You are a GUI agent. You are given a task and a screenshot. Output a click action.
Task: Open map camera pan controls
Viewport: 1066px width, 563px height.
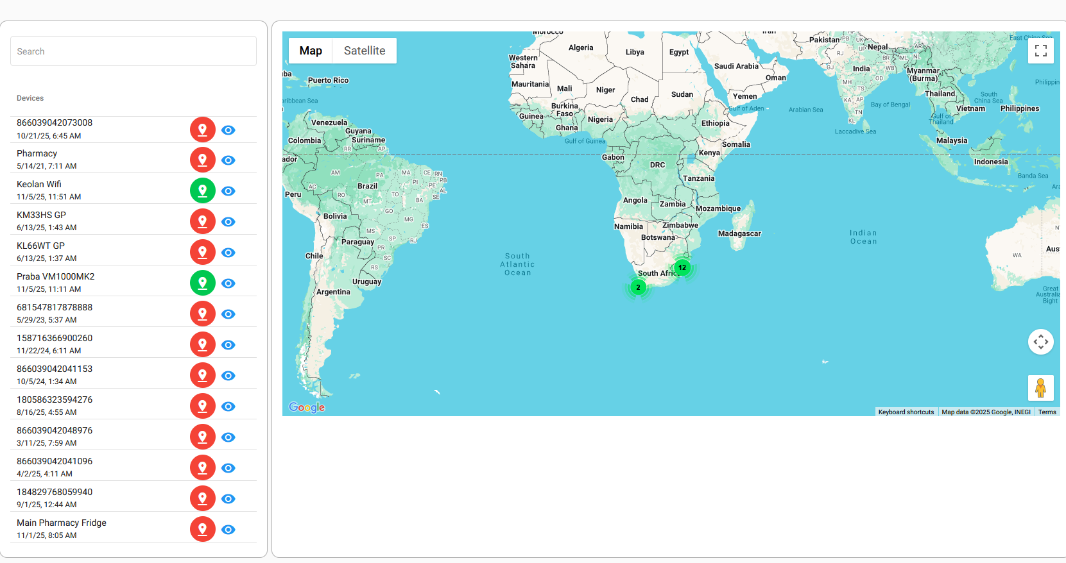1040,342
